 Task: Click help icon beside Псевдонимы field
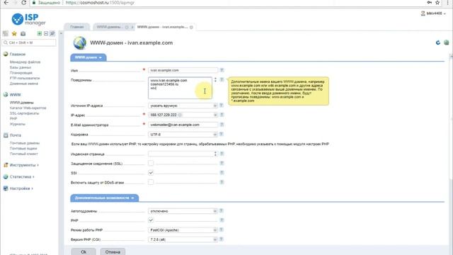click(222, 79)
